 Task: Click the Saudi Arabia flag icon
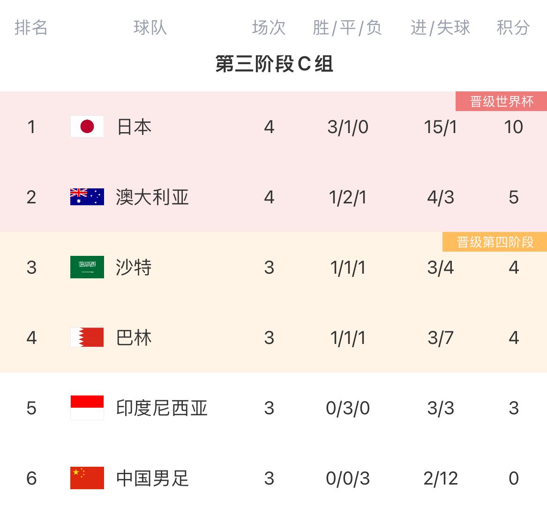(87, 267)
